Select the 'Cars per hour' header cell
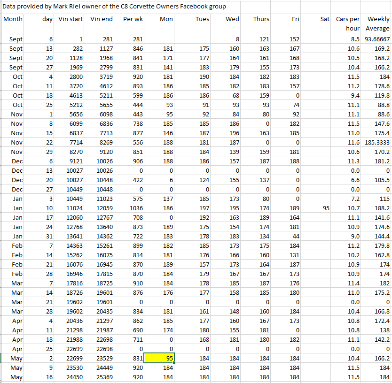The width and height of the screenshot is (392, 383). pos(348,24)
